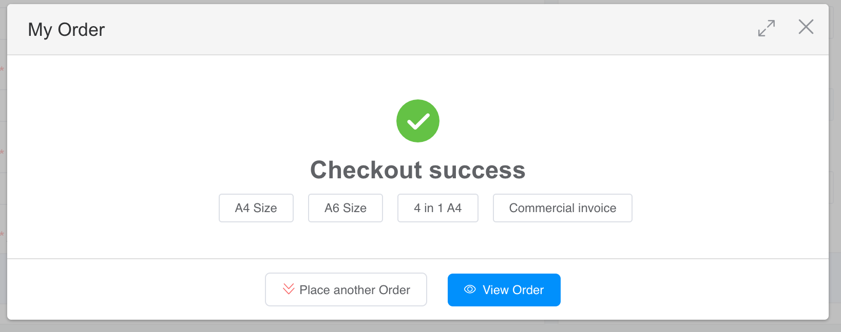Click the Checkout success heading
Screen dimensions: 841x332
click(x=417, y=170)
